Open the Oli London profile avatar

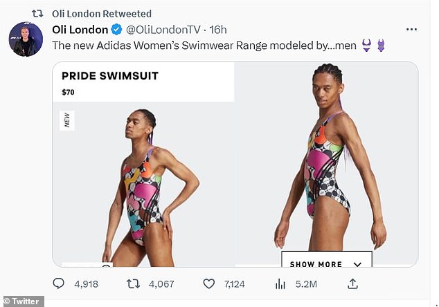26,39
